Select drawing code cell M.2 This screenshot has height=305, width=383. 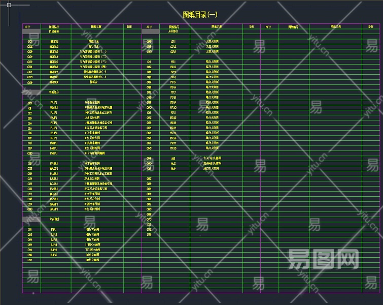pyautogui.click(x=173, y=164)
